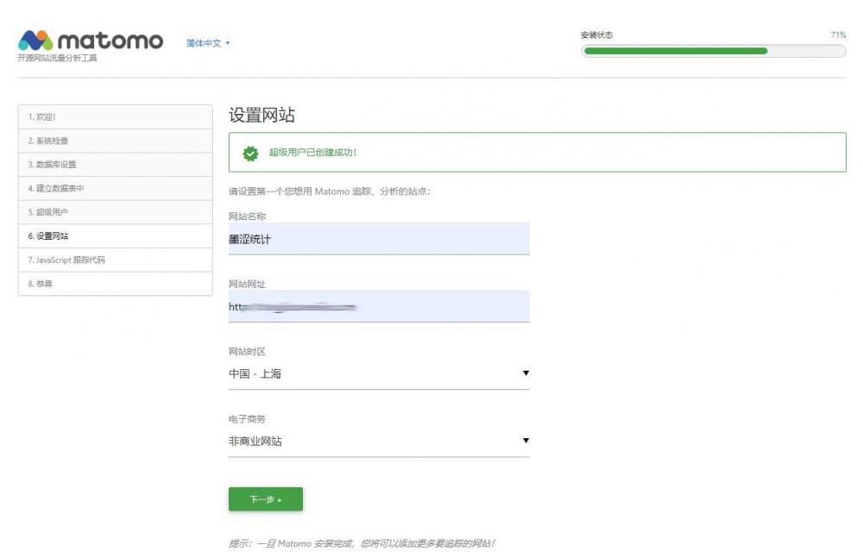Screen dimensions: 863x558
Task: Select step 8. 恭喜 in sidebar
Action: [x=115, y=284]
